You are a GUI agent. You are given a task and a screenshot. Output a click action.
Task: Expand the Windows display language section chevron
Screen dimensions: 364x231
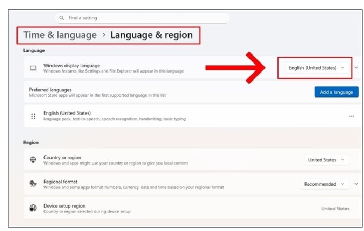(x=356, y=68)
